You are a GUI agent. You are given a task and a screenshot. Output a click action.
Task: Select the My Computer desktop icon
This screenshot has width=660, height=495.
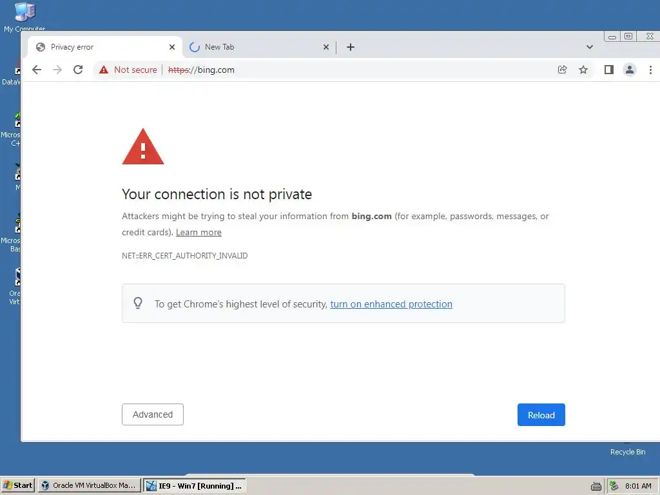[24, 17]
